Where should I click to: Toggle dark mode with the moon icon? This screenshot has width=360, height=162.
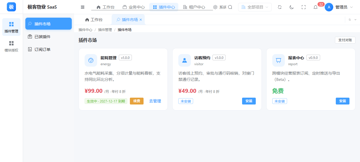[x=292, y=7]
